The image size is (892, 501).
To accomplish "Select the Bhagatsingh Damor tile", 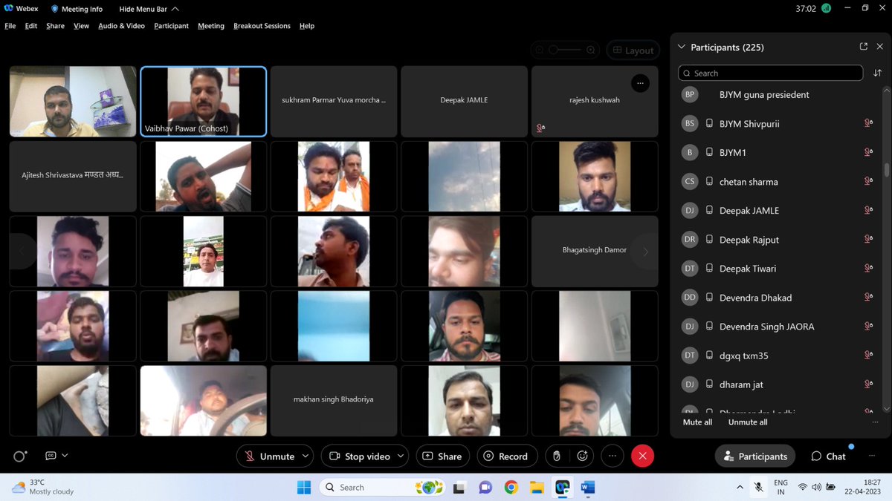I will pos(595,251).
